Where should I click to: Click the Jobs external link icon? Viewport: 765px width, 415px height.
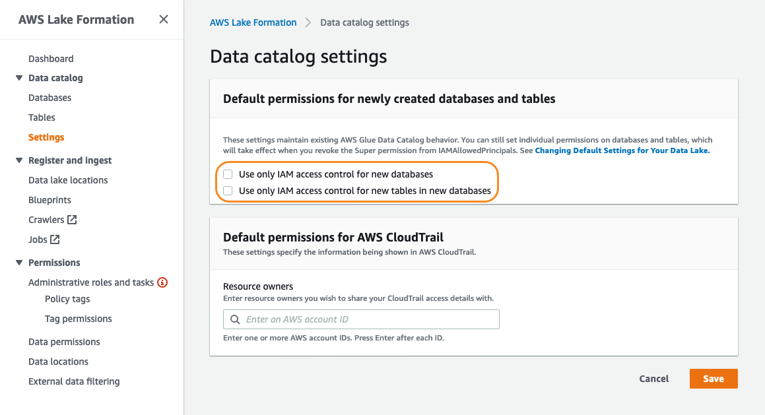[55, 239]
